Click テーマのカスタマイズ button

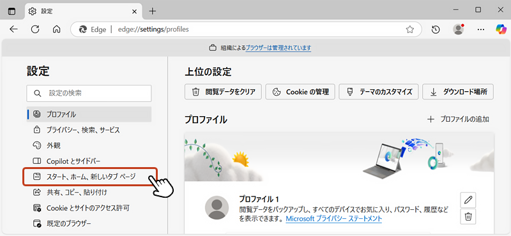click(379, 92)
